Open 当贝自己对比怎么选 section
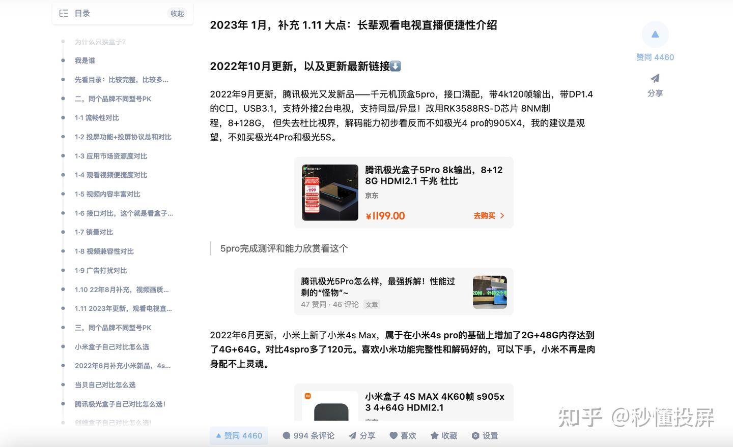The width and height of the screenshot is (733, 447). tap(105, 385)
